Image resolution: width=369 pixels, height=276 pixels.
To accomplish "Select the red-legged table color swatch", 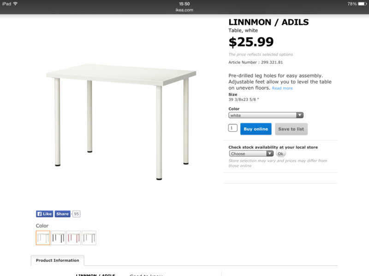I will 74,238.
